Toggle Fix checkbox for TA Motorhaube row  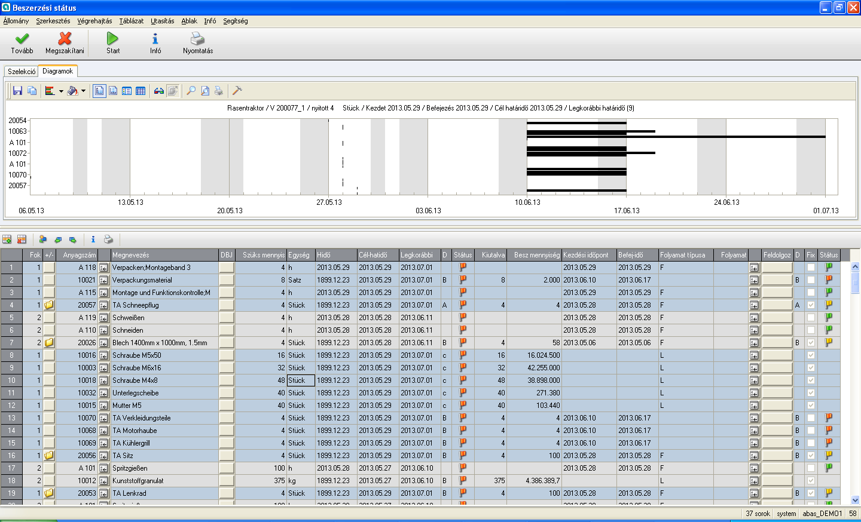pos(811,431)
